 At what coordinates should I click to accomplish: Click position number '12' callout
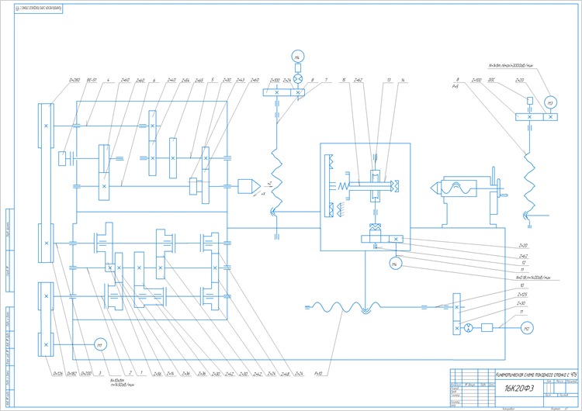coord(523,263)
